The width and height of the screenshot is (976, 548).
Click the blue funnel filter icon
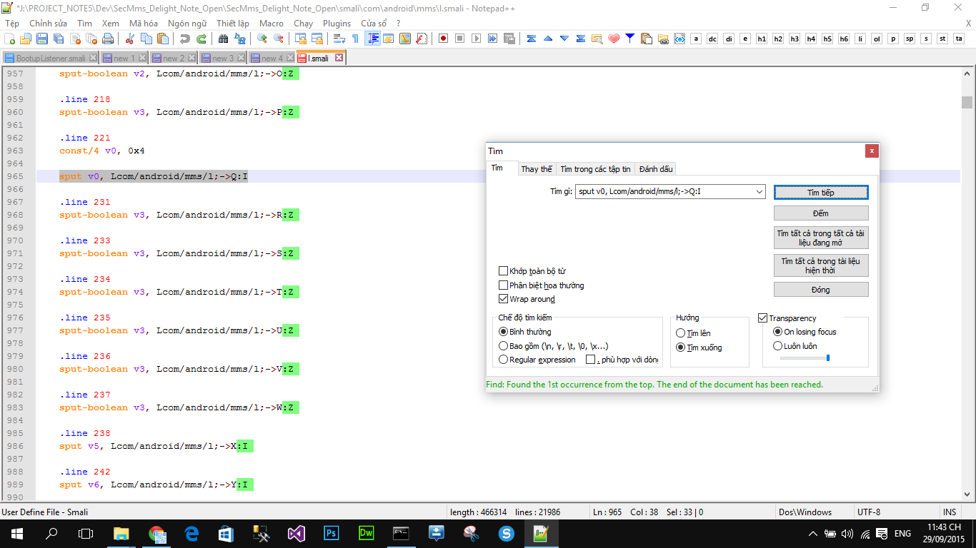629,39
